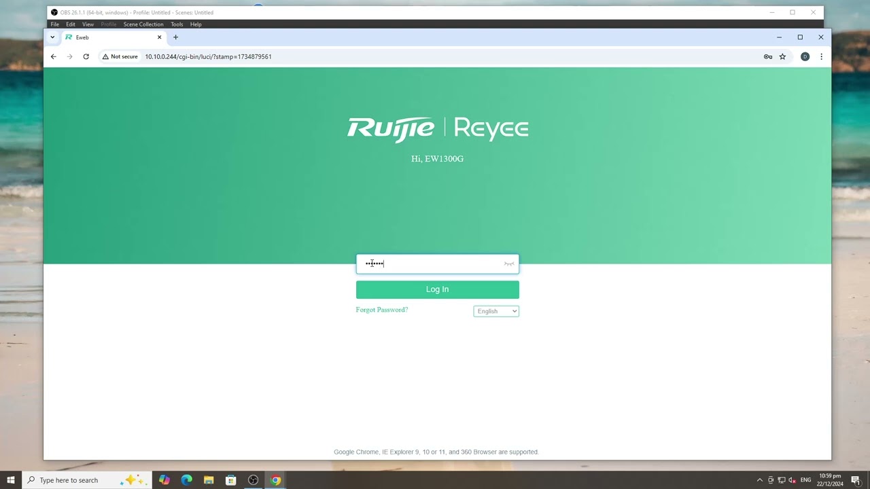Select the URL in the address bar
Image resolution: width=870 pixels, height=489 pixels.
point(208,56)
